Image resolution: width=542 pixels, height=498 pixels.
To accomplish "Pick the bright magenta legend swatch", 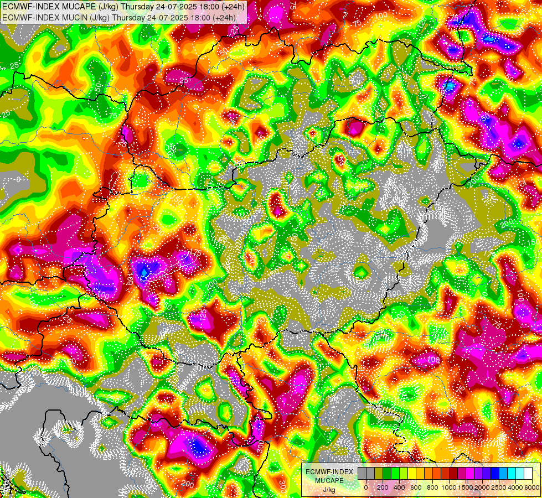I will (x=470, y=473).
